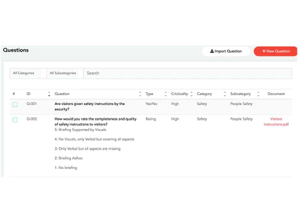Click High criticality in Q-002 row
Screen dimensions: 298x223
[x=175, y=119]
